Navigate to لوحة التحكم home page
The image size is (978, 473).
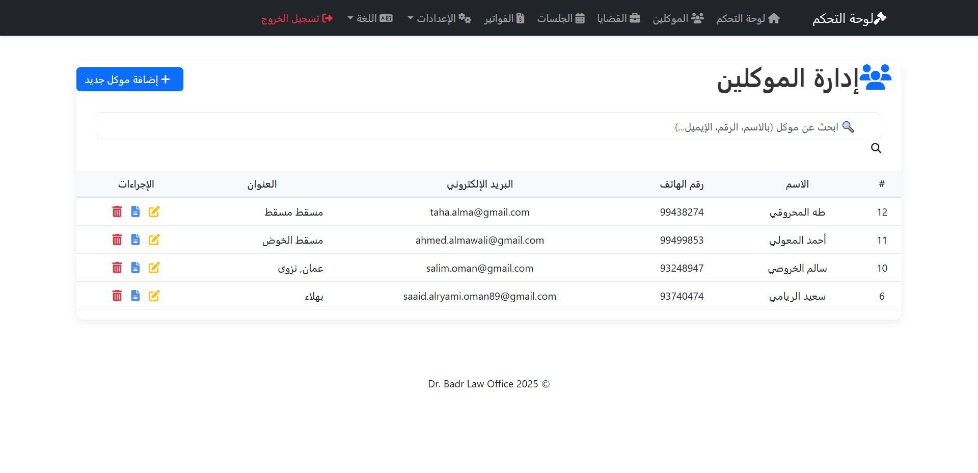747,18
